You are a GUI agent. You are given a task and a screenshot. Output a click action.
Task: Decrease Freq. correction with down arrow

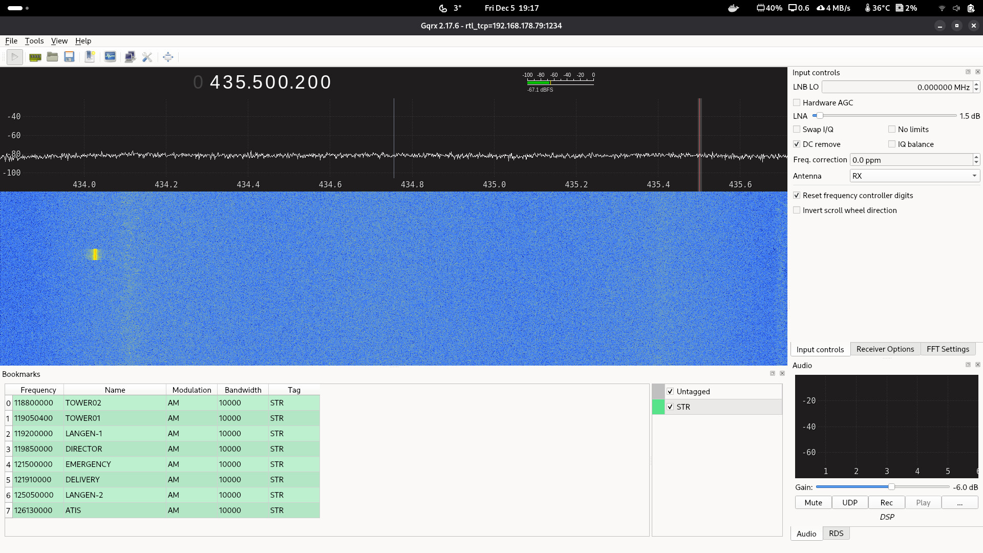tap(976, 163)
